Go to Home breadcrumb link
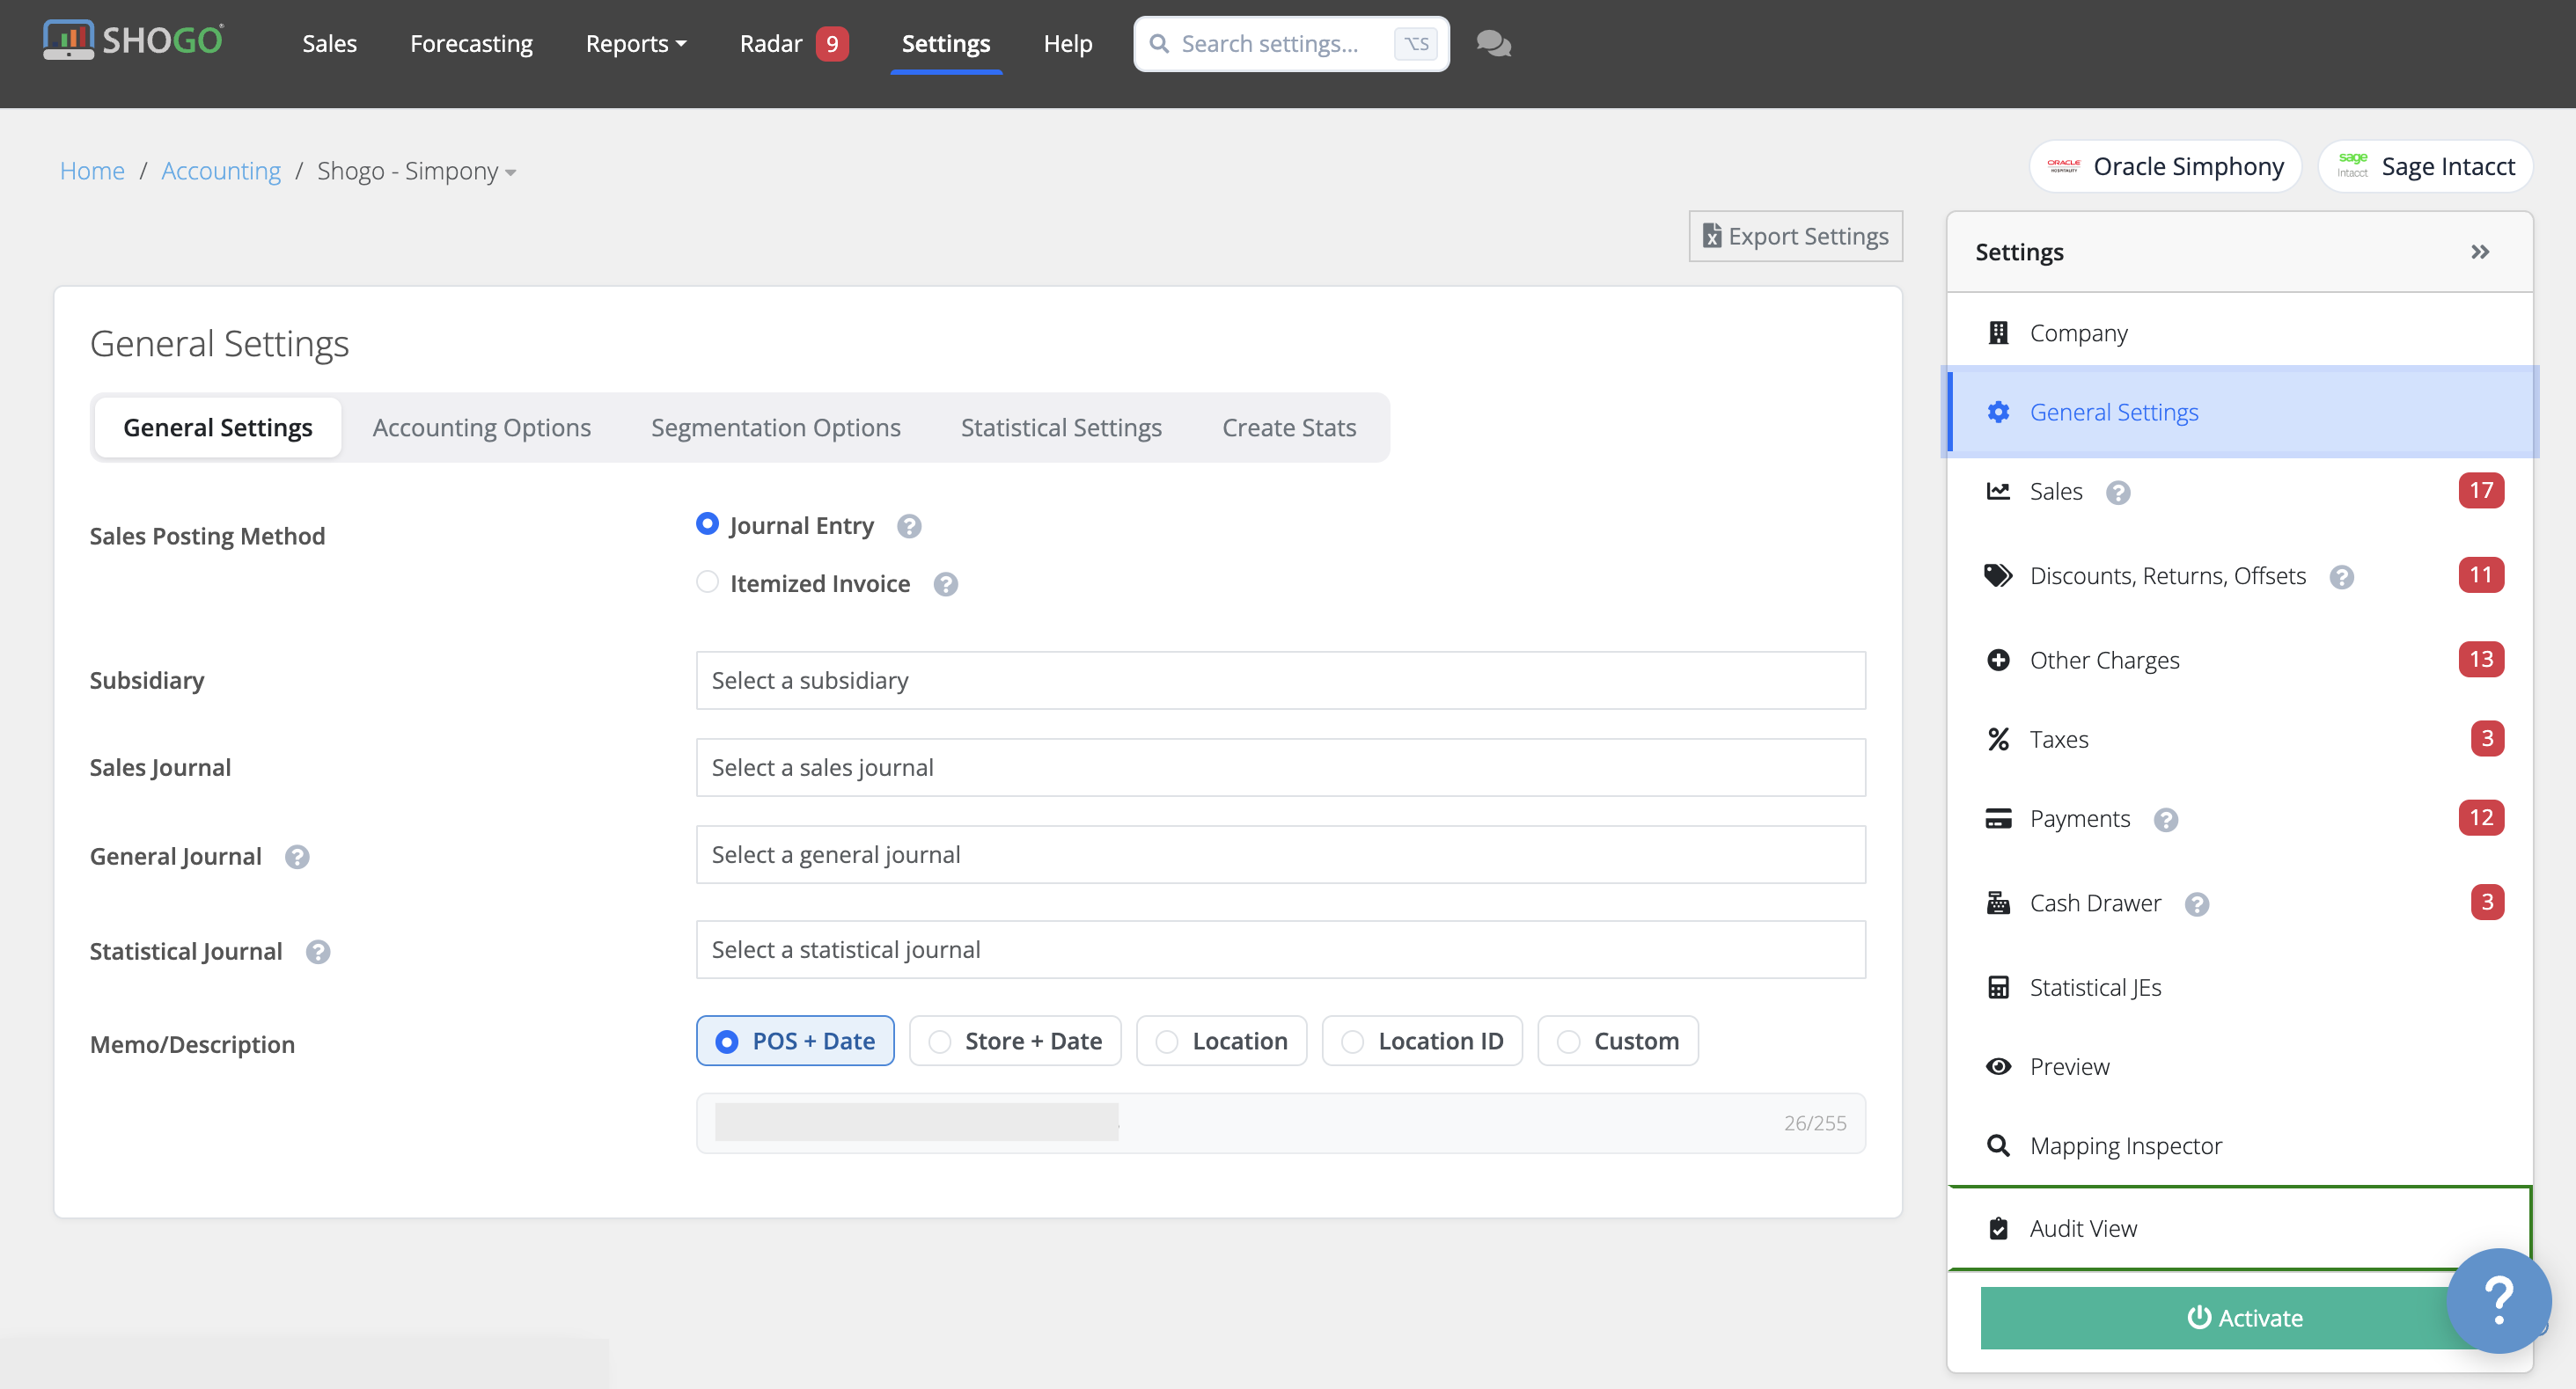The height and width of the screenshot is (1389, 2576). [x=92, y=171]
